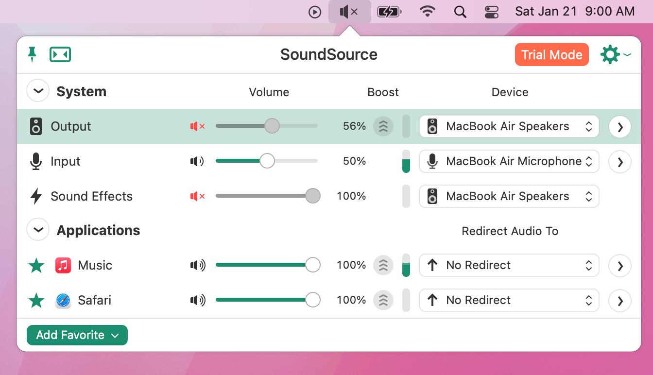Unmute Sound Effects
This screenshot has width=653, height=375.
point(197,196)
